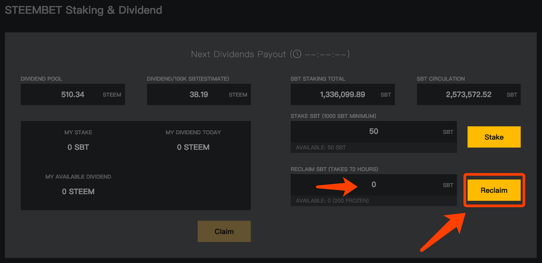Focus the Reclaim SBT amount input
Viewport: 542px width, 263px height.
373,185
